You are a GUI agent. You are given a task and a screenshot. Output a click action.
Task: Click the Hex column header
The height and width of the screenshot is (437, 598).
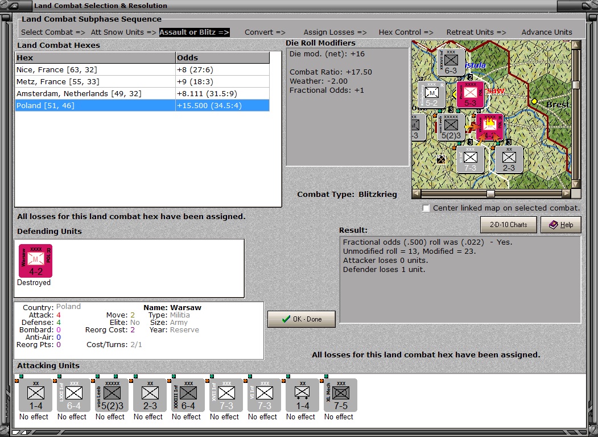click(x=96, y=58)
